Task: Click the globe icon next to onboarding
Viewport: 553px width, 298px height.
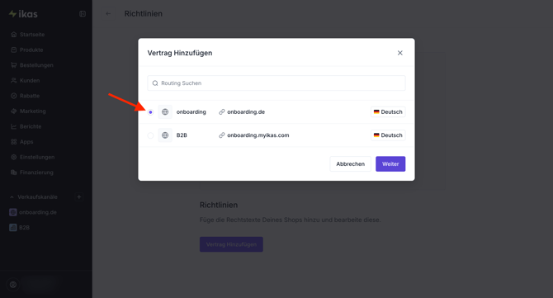Action: (x=165, y=111)
